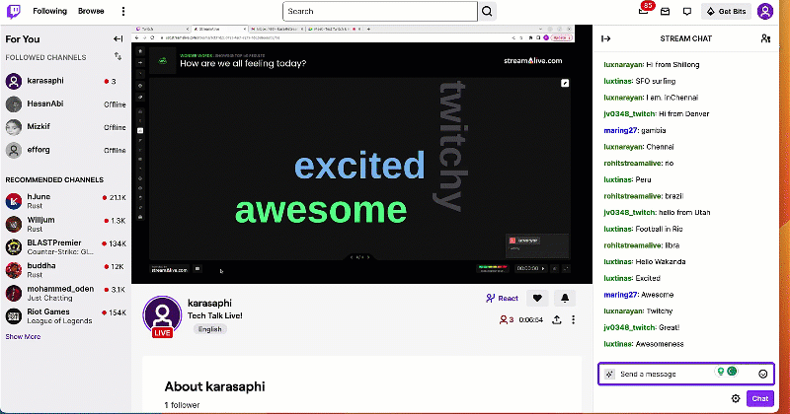Sort followed channels with arrows icon
Image resolution: width=790 pixels, height=414 pixels.
pyautogui.click(x=118, y=57)
